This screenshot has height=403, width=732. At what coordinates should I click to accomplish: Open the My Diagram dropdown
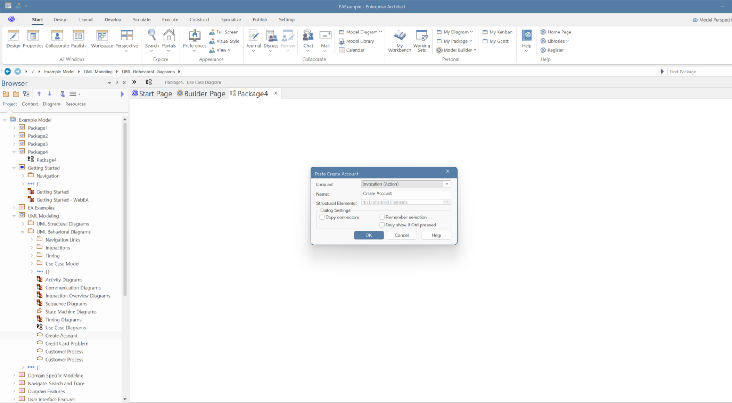coord(472,32)
